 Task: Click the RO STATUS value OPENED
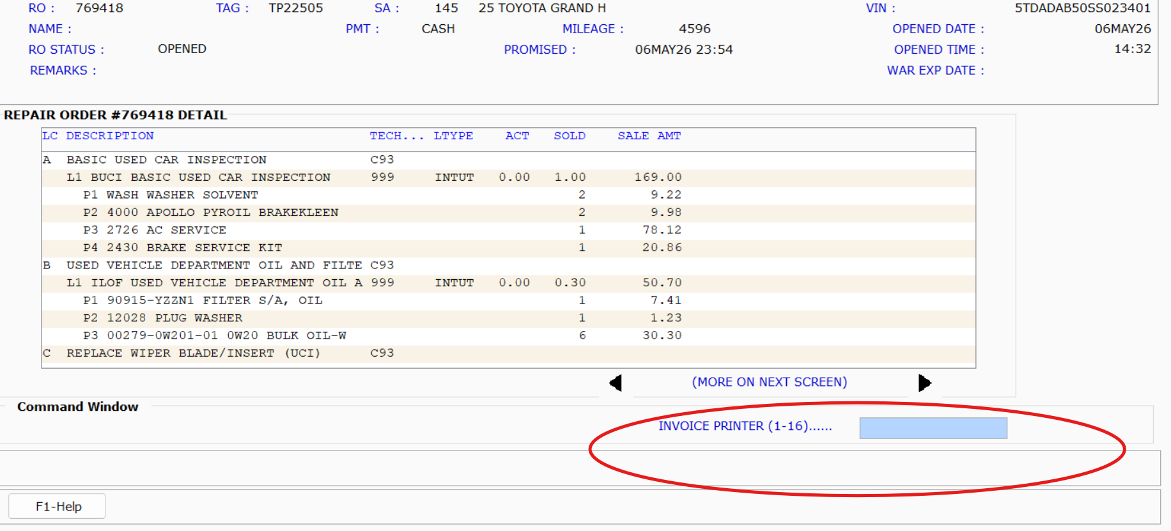(x=182, y=49)
